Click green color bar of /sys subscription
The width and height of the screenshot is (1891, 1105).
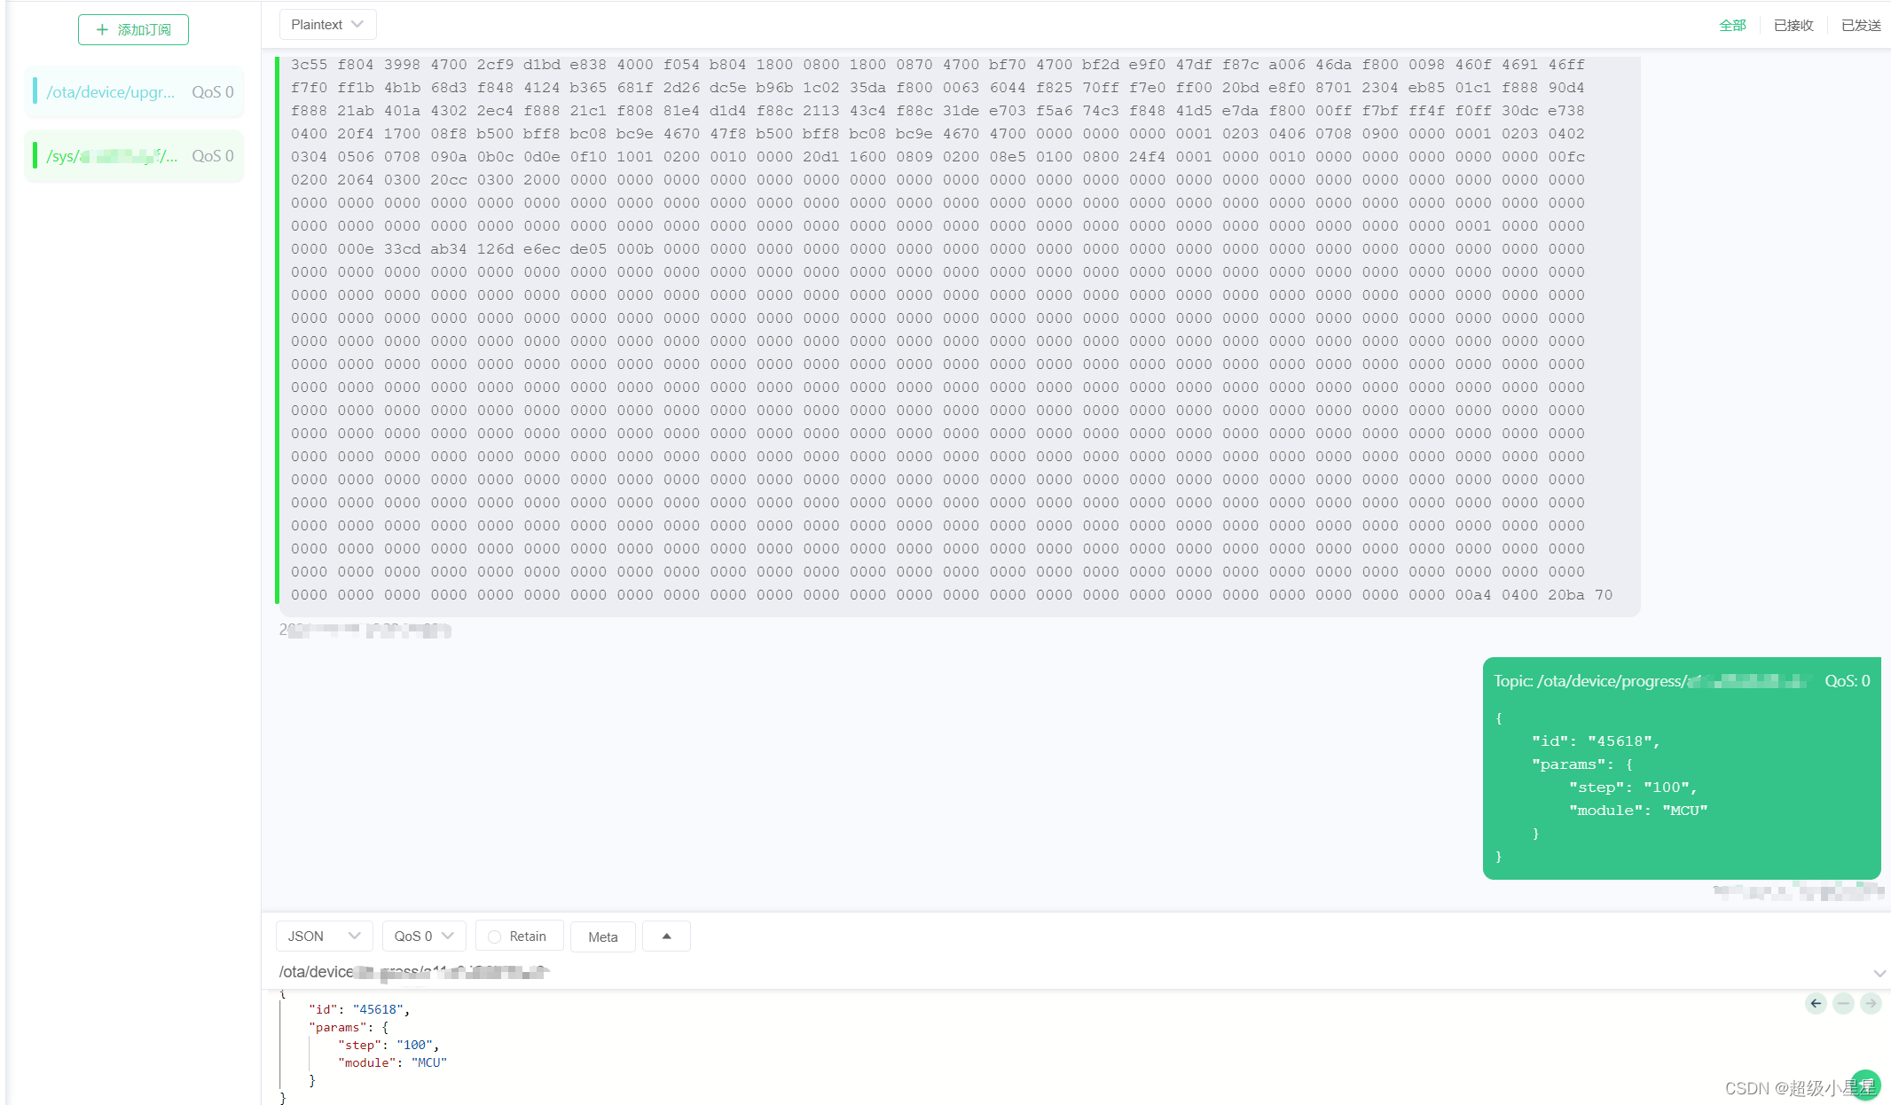pyautogui.click(x=35, y=156)
